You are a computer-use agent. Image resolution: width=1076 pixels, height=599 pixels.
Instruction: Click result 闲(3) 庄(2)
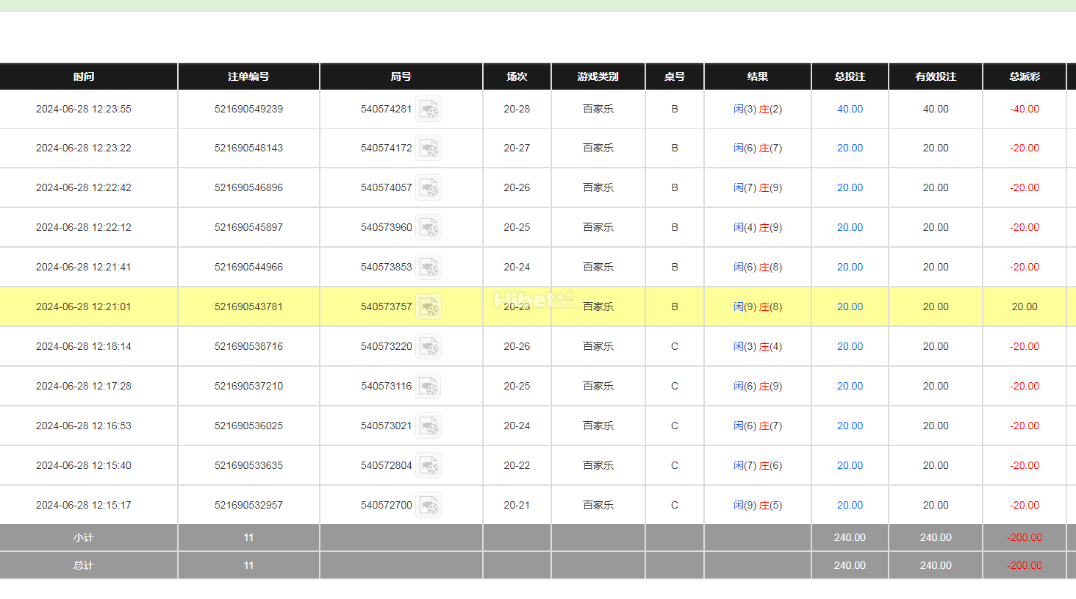[x=758, y=109]
